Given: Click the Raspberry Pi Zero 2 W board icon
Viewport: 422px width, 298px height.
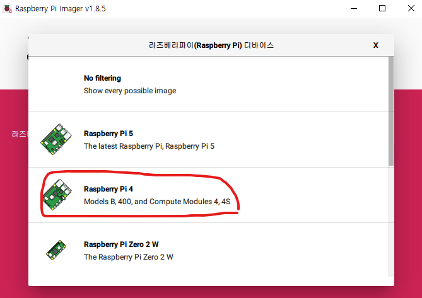Looking at the screenshot, I should point(56,250).
